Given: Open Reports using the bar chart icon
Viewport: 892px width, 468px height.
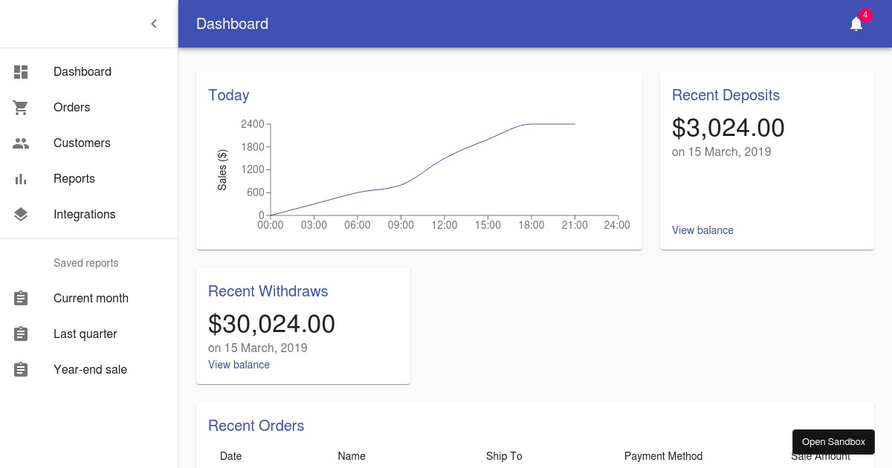Looking at the screenshot, I should pos(20,178).
